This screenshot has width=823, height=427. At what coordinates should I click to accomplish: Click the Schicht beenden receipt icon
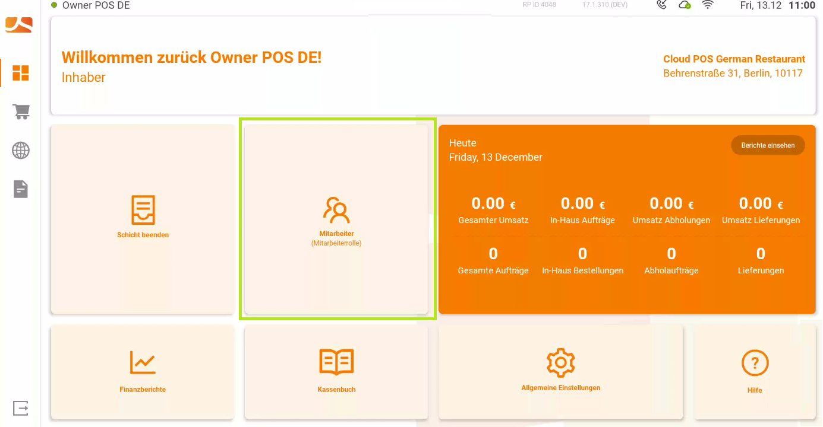point(143,211)
